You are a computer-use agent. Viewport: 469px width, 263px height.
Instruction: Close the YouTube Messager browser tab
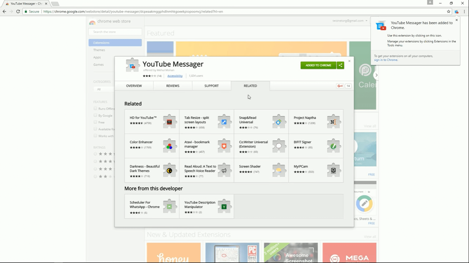tap(46, 4)
